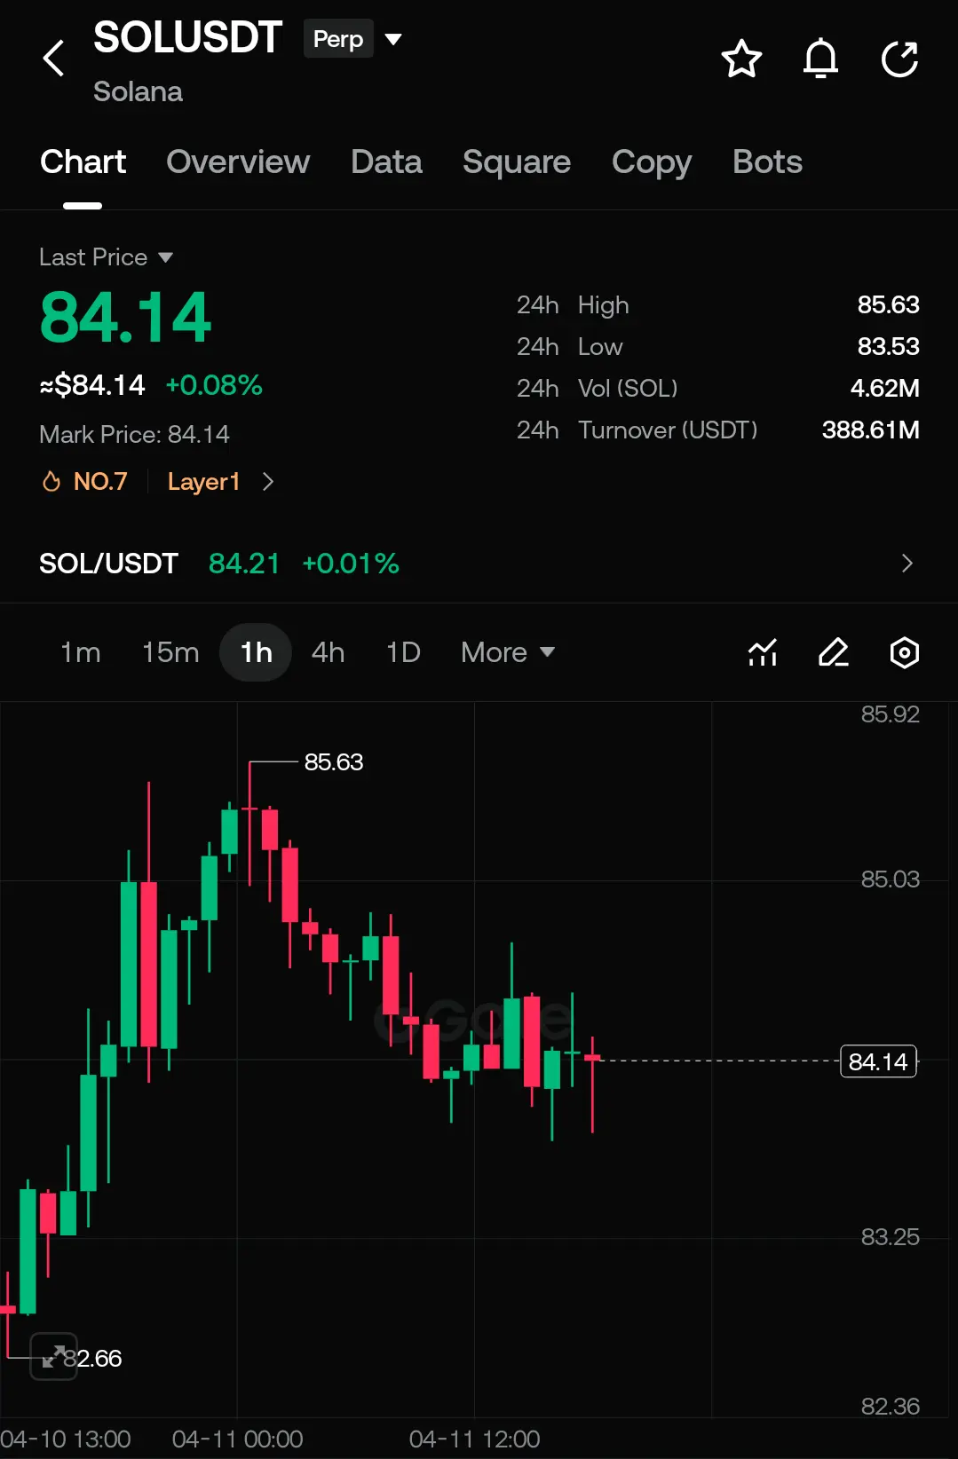
Task: Open the Data tab
Action: point(386,162)
